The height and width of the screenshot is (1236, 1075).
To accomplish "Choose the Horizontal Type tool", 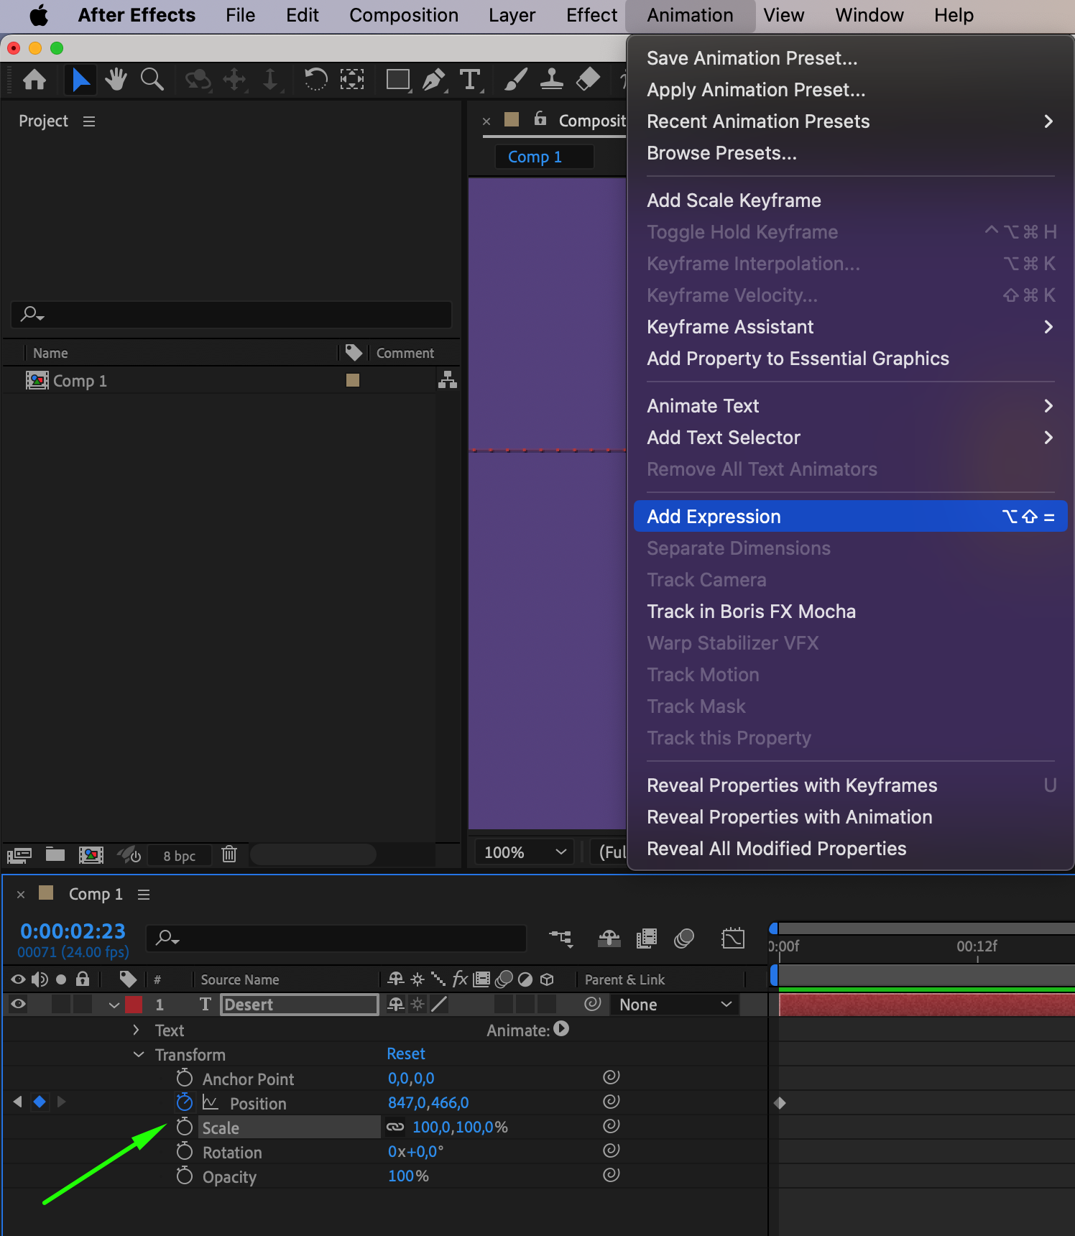I will click(x=470, y=79).
